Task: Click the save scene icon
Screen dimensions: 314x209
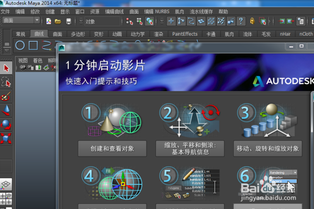Action: click(69, 21)
